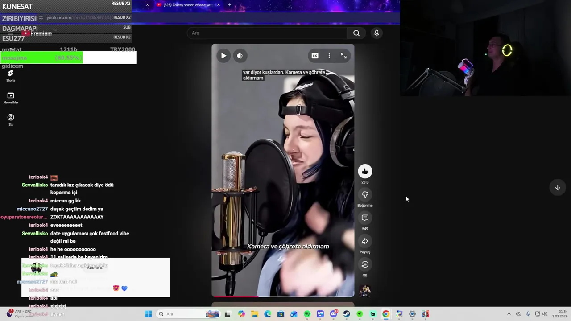Enter fullscreen with the expand icon
The width and height of the screenshot is (571, 321).
coord(343,56)
